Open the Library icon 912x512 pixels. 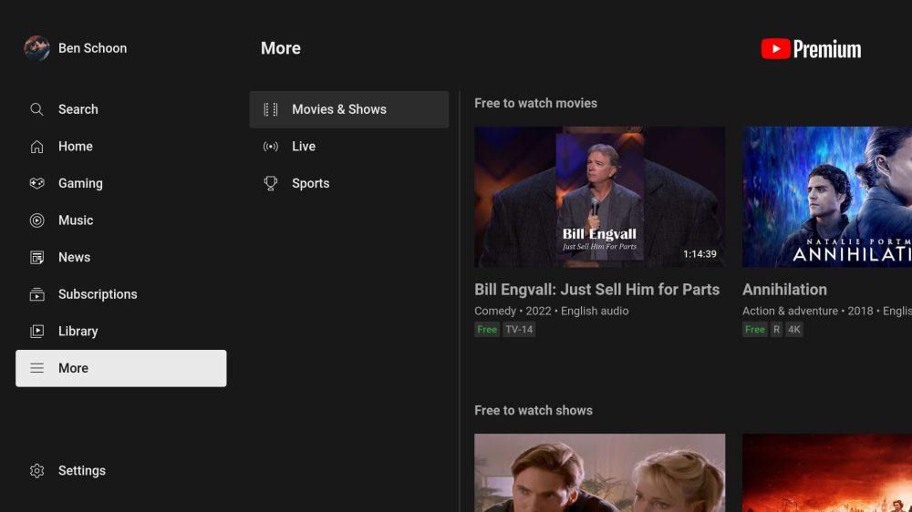coord(36,332)
